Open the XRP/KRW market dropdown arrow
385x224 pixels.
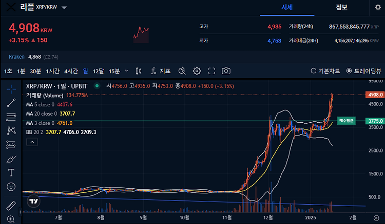pos(64,8)
